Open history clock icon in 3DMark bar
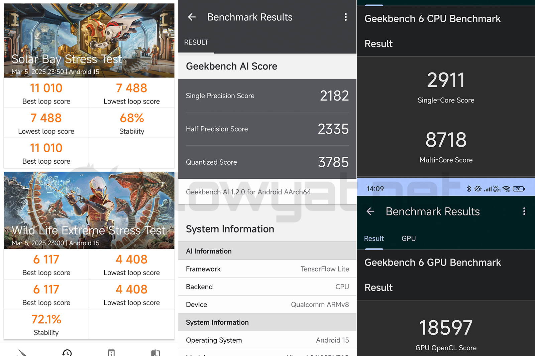 click(67, 353)
